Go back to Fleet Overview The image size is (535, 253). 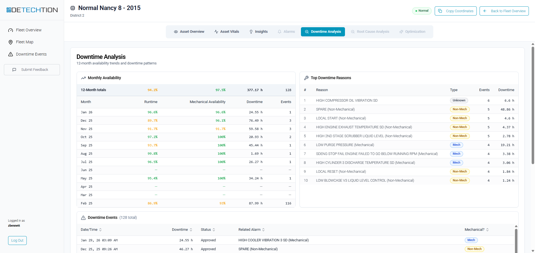[504, 11]
